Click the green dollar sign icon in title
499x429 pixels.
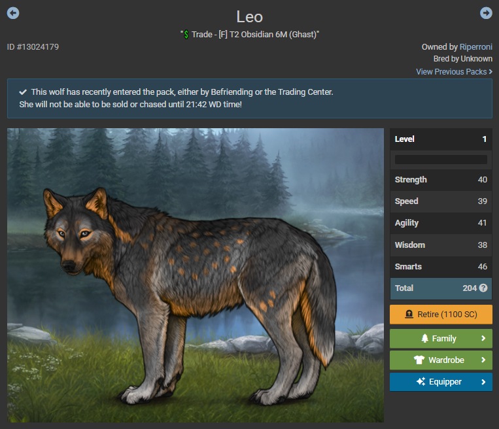[x=186, y=35]
